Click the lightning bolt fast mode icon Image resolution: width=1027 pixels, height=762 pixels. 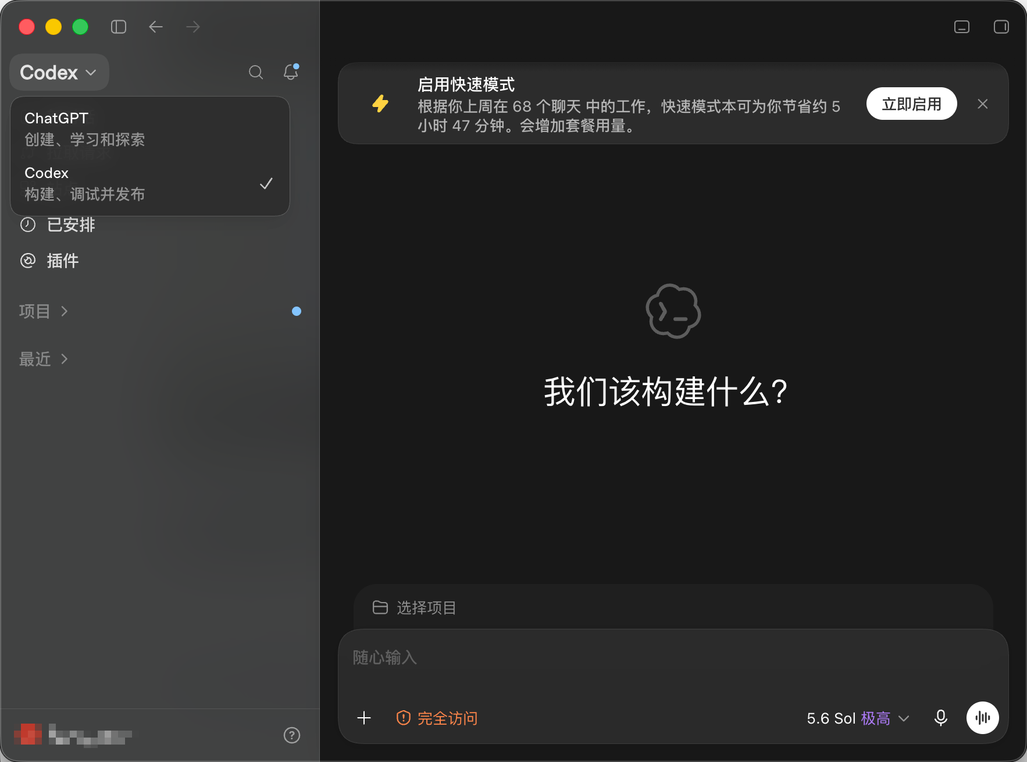[380, 104]
